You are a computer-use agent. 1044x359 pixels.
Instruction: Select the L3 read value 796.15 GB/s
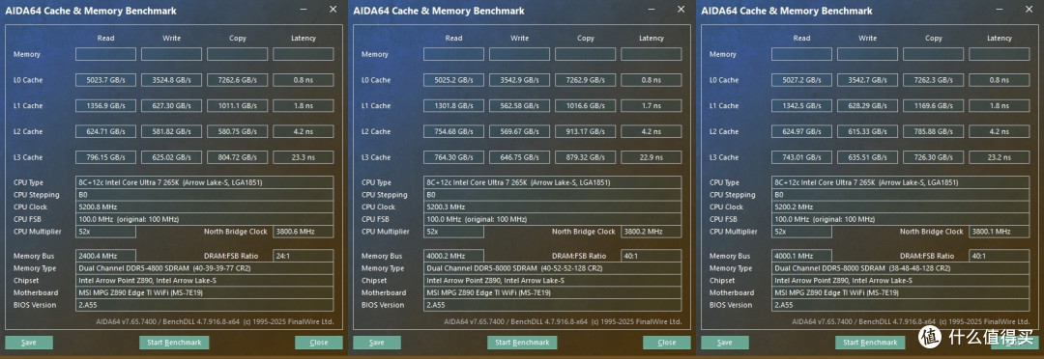tap(105, 157)
